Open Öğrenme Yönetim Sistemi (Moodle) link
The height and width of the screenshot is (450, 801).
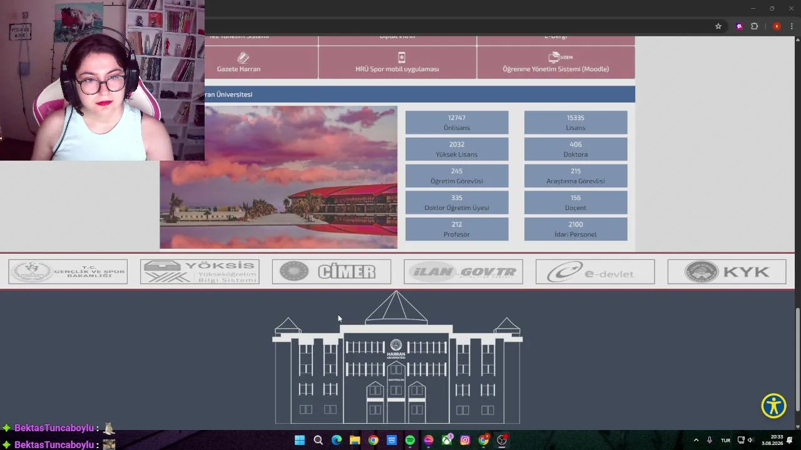556,69
